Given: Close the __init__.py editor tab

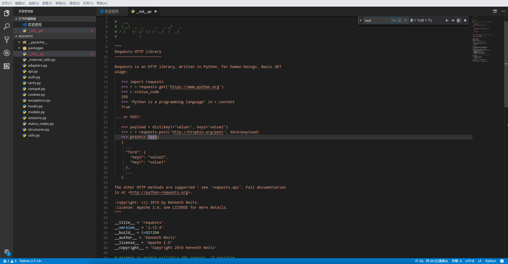Looking at the screenshot, I should point(156,11).
